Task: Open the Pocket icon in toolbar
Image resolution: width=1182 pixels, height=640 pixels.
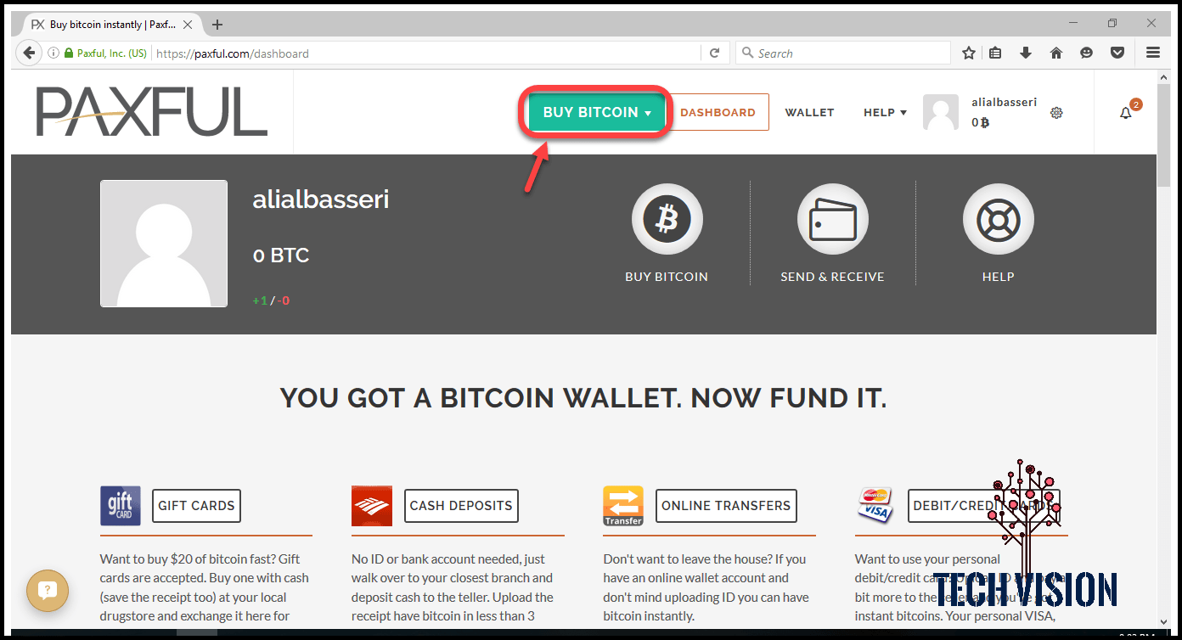Action: (1118, 53)
